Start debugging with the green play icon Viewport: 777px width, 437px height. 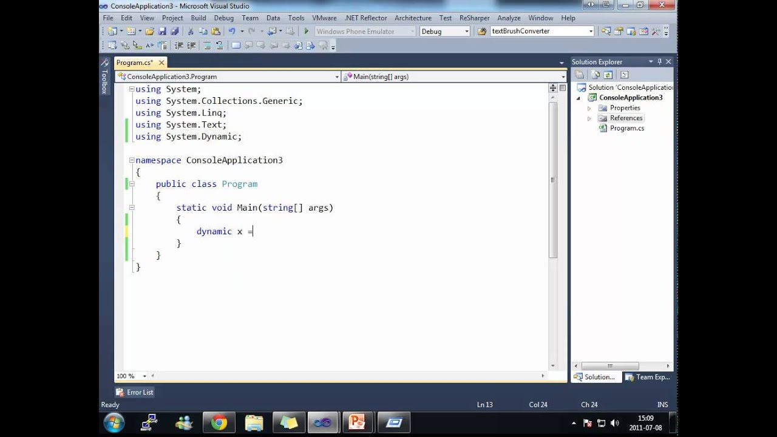tap(307, 31)
